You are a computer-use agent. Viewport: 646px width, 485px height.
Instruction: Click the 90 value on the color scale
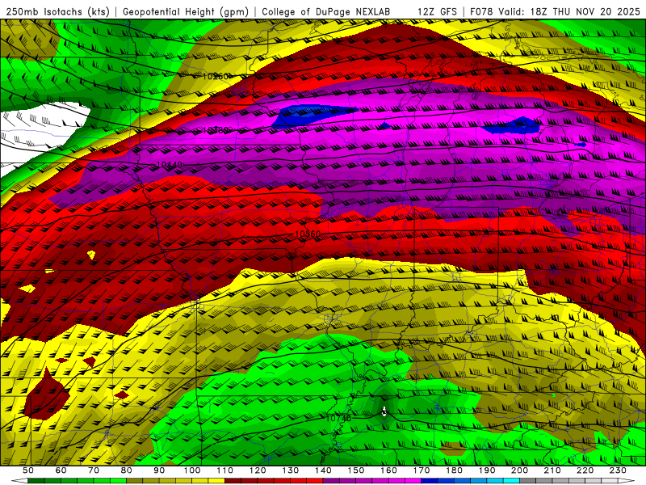click(x=159, y=470)
